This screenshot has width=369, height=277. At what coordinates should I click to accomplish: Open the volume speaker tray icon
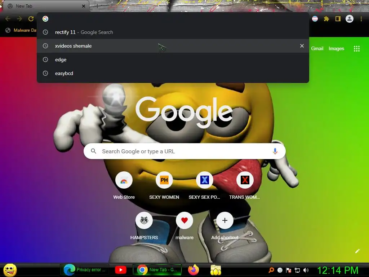pos(306,270)
